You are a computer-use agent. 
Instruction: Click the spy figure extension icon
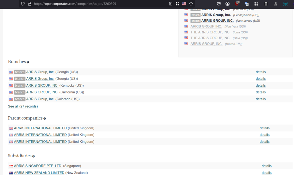pyautogui.click(x=276, y=4)
